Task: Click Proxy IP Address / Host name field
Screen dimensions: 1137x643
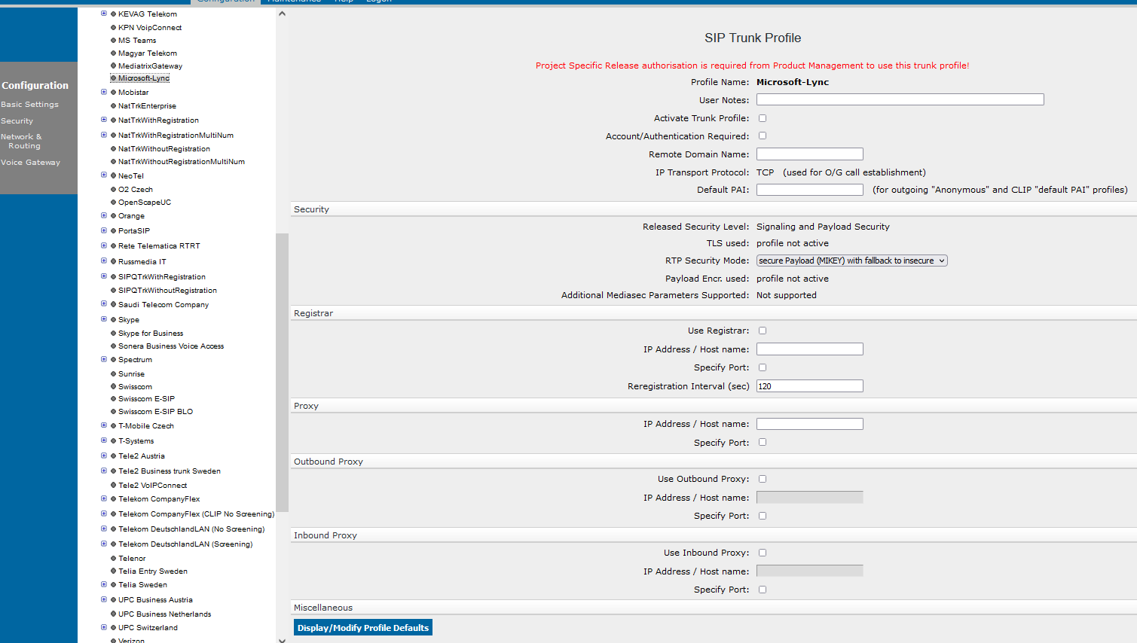Action: point(810,424)
